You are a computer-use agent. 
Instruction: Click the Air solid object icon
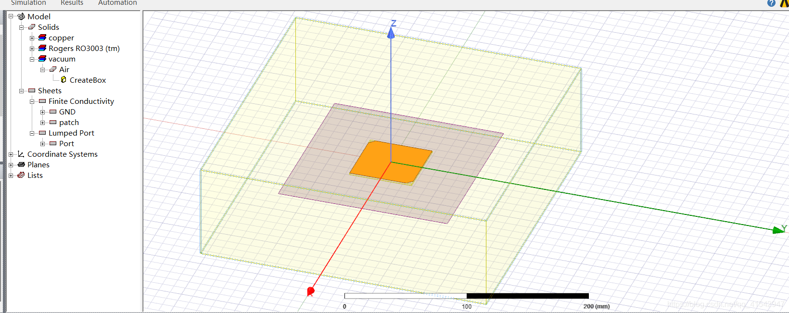tap(53, 69)
